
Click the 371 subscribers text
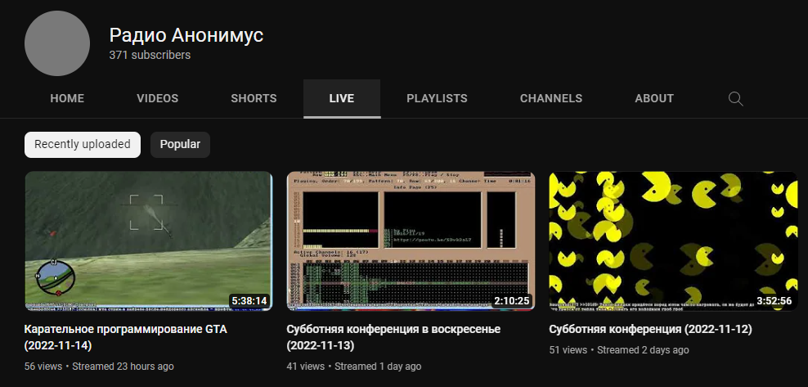pyautogui.click(x=150, y=55)
